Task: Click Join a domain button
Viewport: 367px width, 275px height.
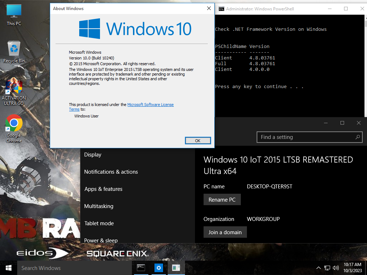Action: (x=225, y=232)
